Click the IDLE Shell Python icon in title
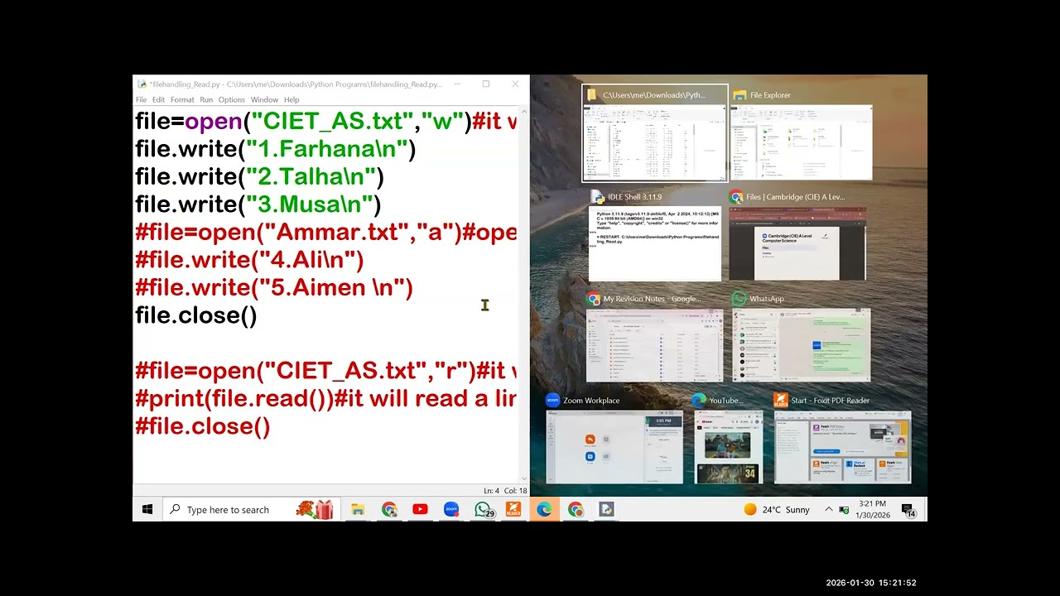Screen dimensions: 1060x596 click(x=596, y=197)
